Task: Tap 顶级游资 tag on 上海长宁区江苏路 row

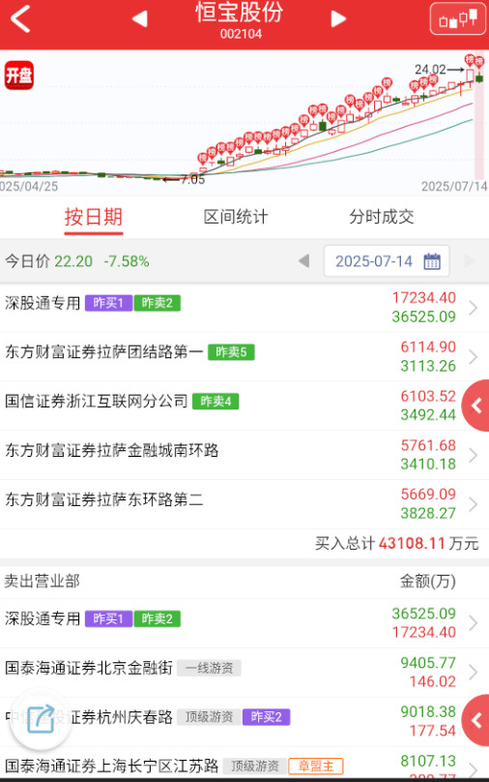Action: 255,767
